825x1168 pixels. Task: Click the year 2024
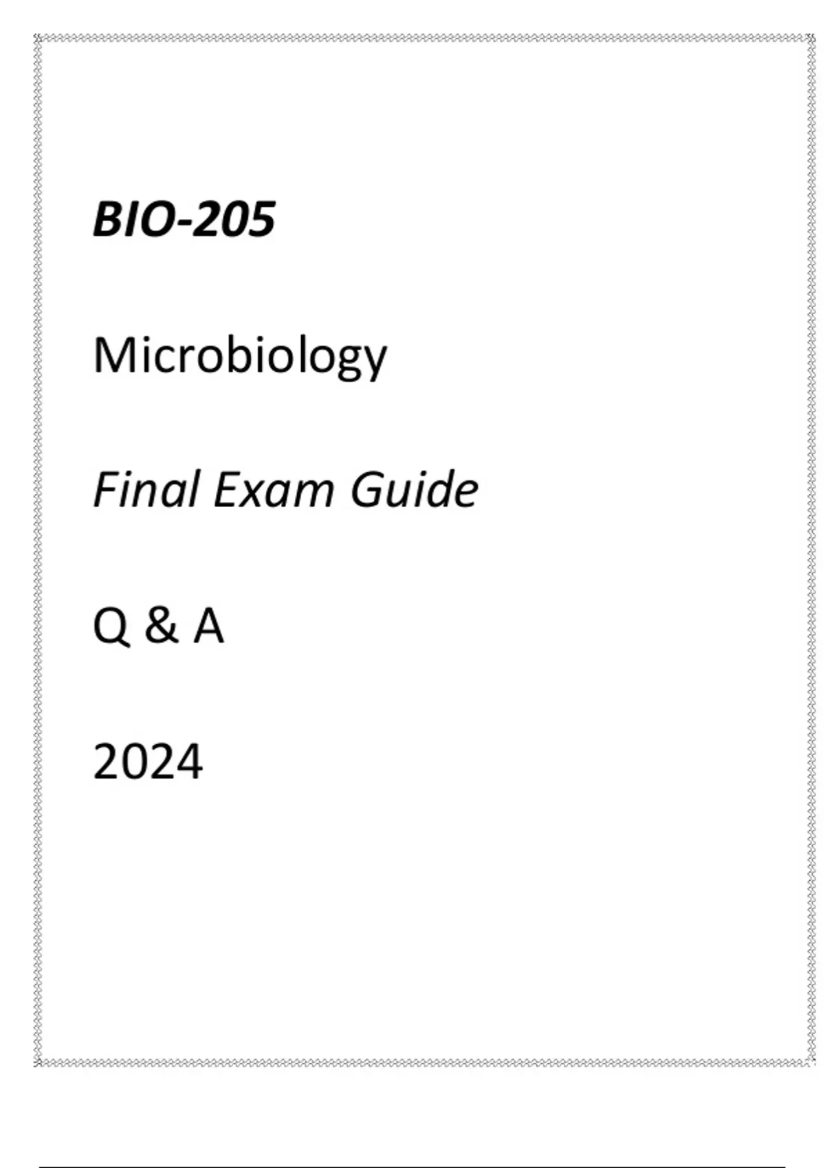coord(148,762)
